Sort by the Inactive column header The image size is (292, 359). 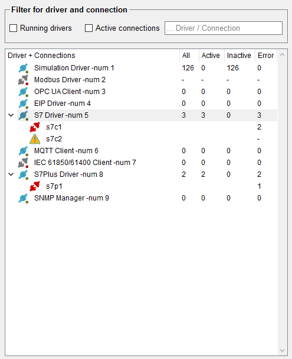[x=239, y=56]
